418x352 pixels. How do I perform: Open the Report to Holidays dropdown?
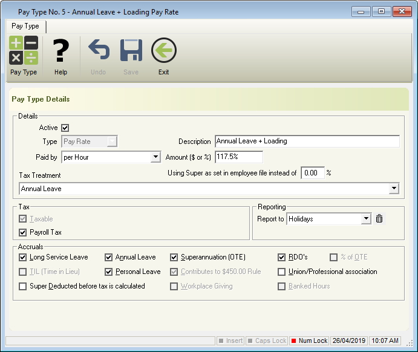click(367, 219)
